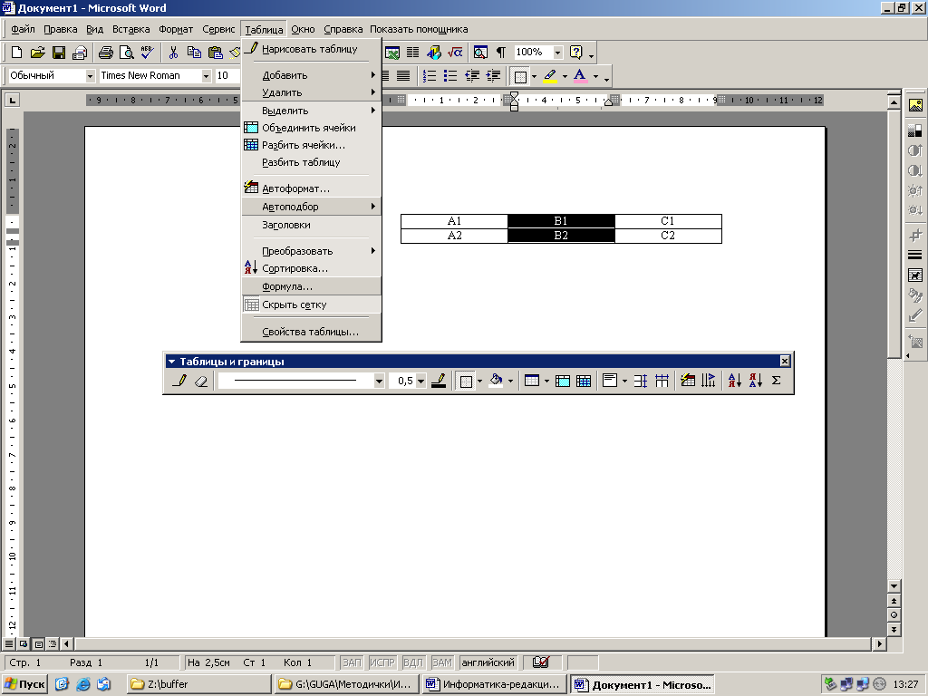Cut selection with scissors icon
Screen dimensions: 928x696
point(173,53)
